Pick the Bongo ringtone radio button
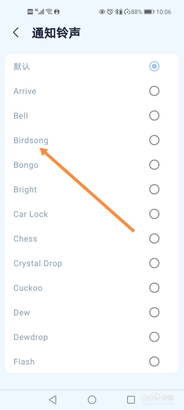 pyautogui.click(x=154, y=165)
